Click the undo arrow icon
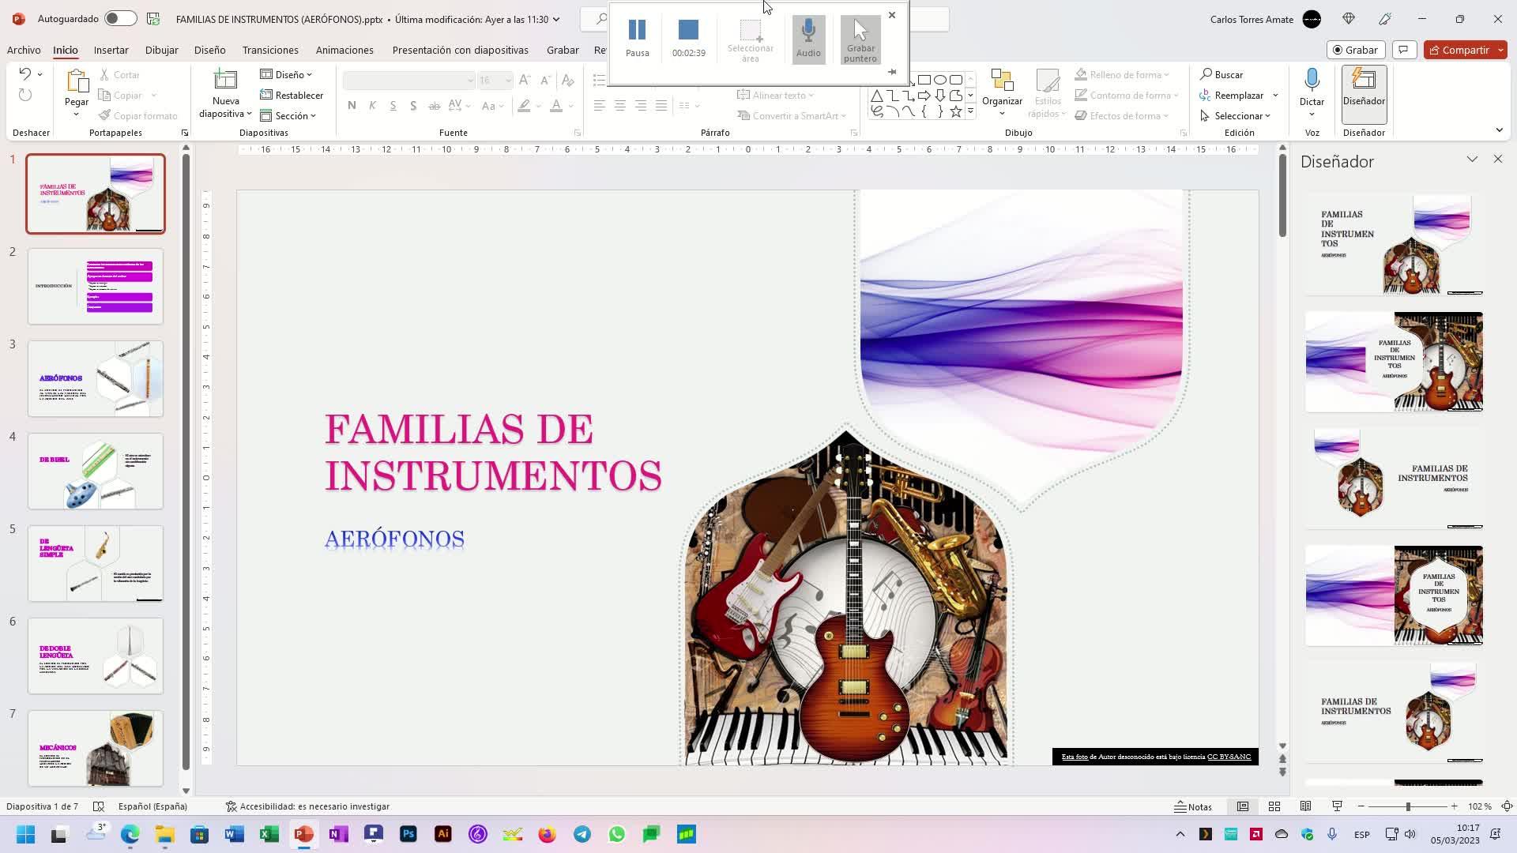 click(x=24, y=74)
